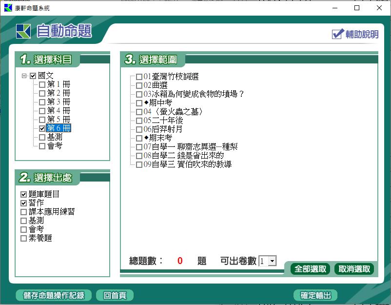Open the 可出卷數 dropdown list
Image resolution: width=391 pixels, height=305 pixels.
click(x=272, y=261)
